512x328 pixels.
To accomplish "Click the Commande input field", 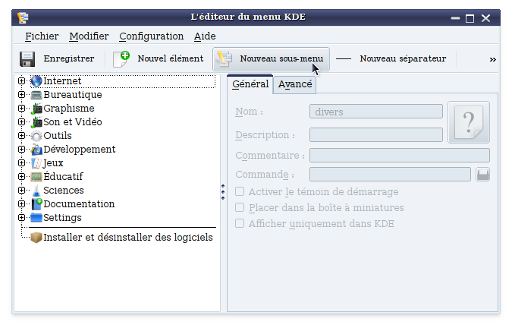I will click(390, 175).
